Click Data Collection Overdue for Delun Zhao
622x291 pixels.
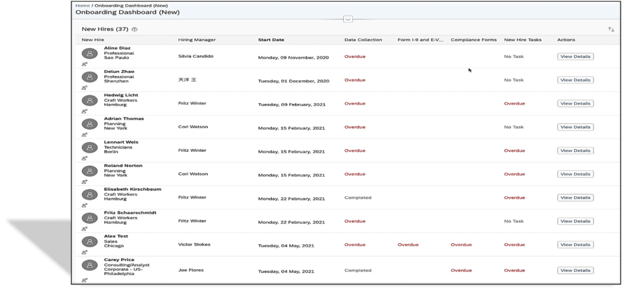[x=355, y=80]
